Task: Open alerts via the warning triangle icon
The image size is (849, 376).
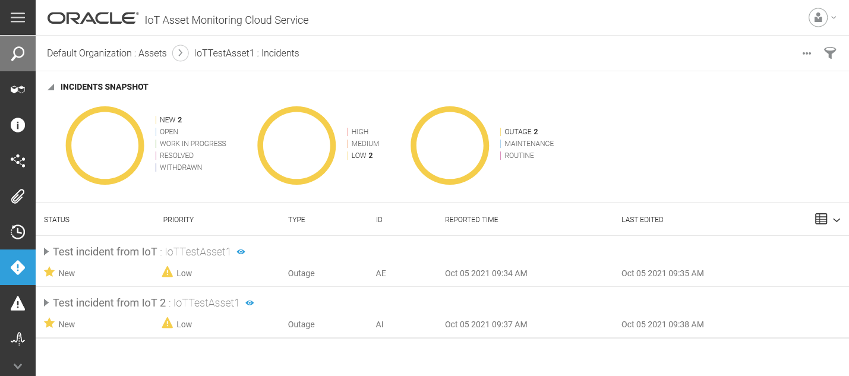Action: click(18, 303)
